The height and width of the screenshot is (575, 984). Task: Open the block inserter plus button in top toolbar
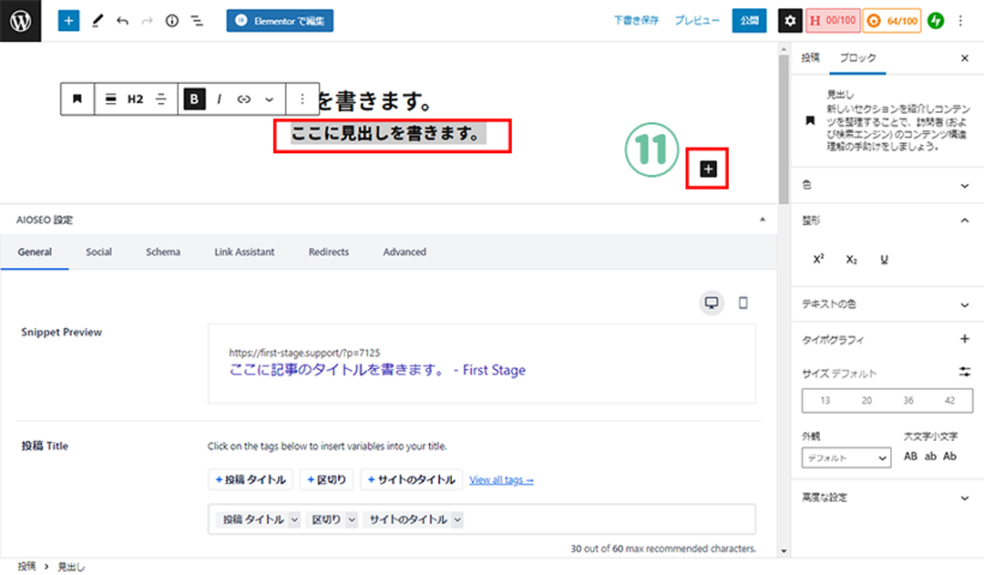pyautogui.click(x=69, y=20)
